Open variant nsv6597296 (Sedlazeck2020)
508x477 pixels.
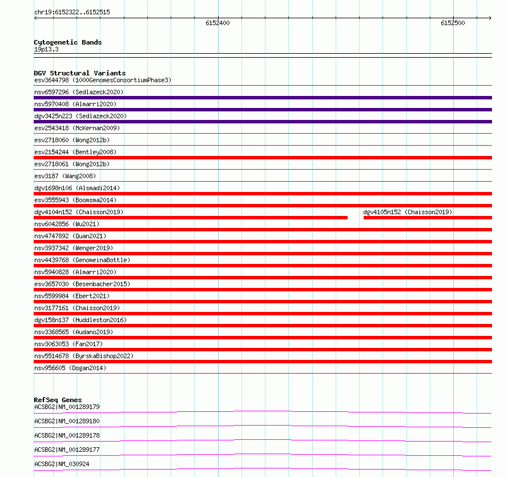coord(79,92)
